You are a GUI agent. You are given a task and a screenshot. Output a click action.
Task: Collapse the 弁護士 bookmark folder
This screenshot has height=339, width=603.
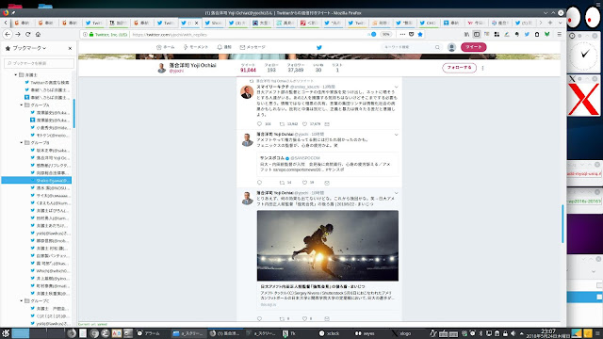[x=16, y=75]
